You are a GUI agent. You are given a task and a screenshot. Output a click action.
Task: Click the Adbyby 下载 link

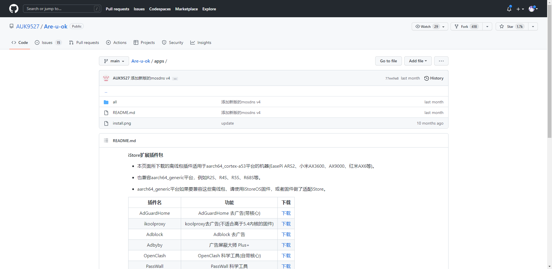tap(286, 245)
